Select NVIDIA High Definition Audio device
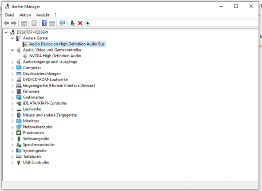Image resolution: width=262 pixels, height=191 pixels. (x=55, y=56)
